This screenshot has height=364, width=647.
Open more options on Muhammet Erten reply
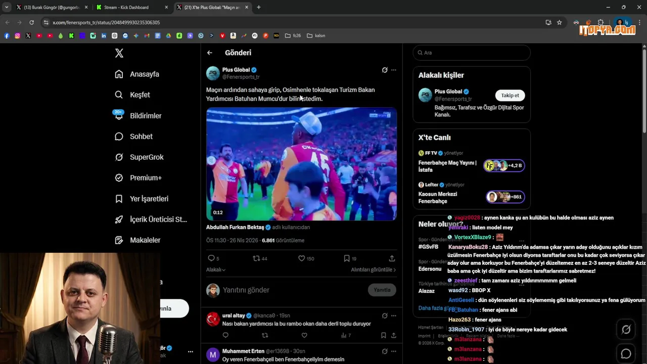[x=394, y=351]
